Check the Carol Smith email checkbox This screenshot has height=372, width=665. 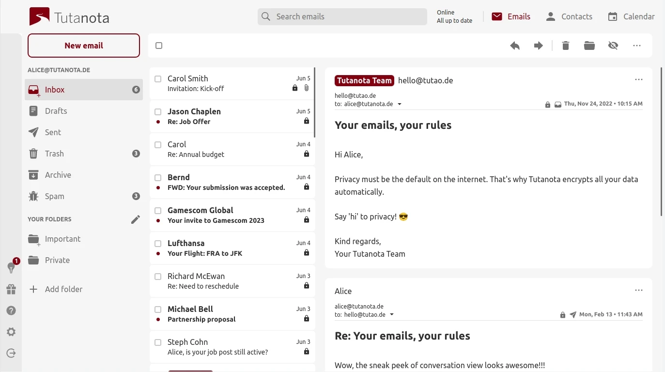(158, 78)
